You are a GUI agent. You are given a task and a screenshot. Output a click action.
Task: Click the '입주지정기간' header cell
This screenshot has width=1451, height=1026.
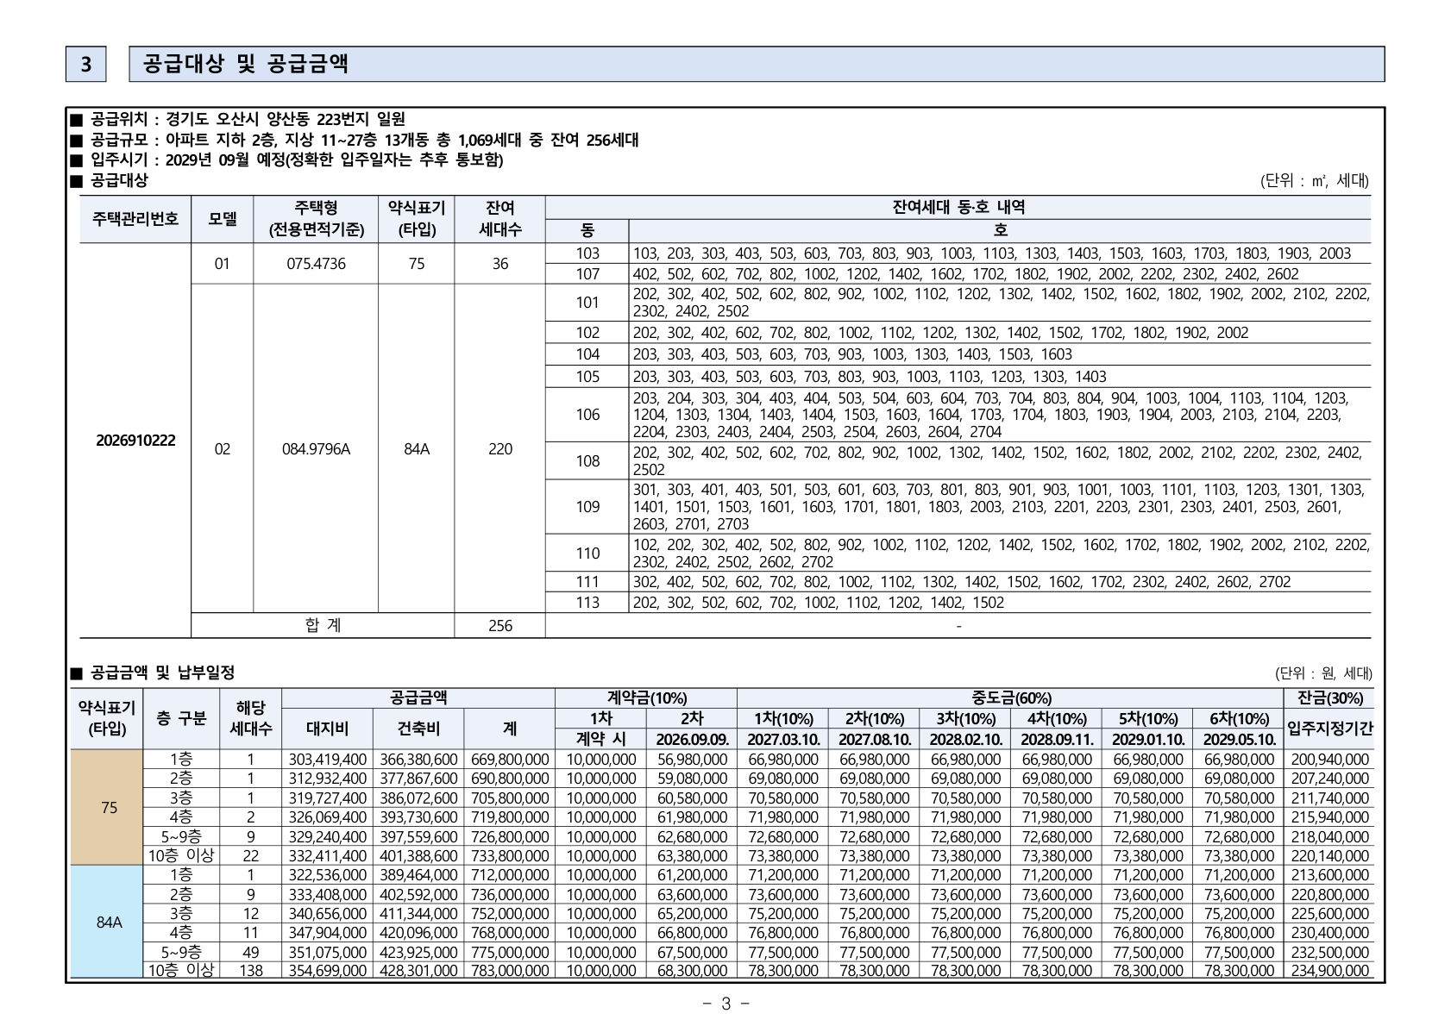click(x=1329, y=729)
